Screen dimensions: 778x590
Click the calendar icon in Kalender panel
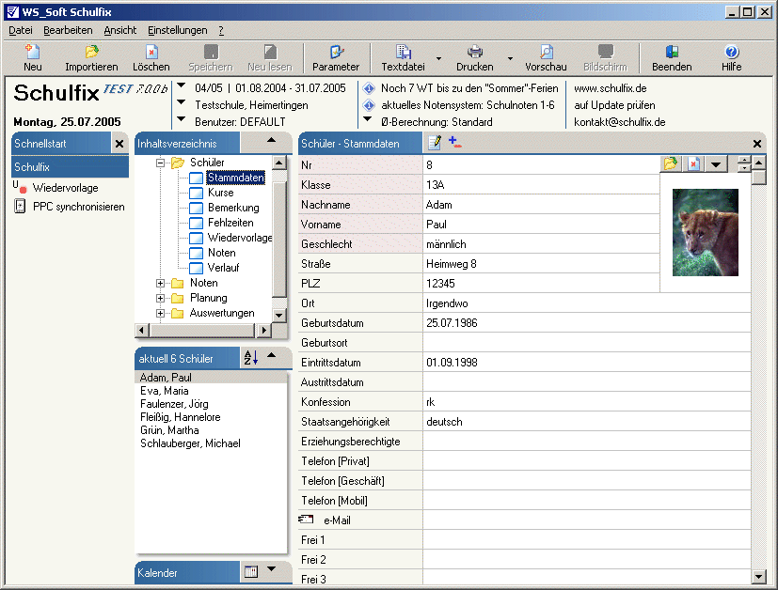point(251,571)
